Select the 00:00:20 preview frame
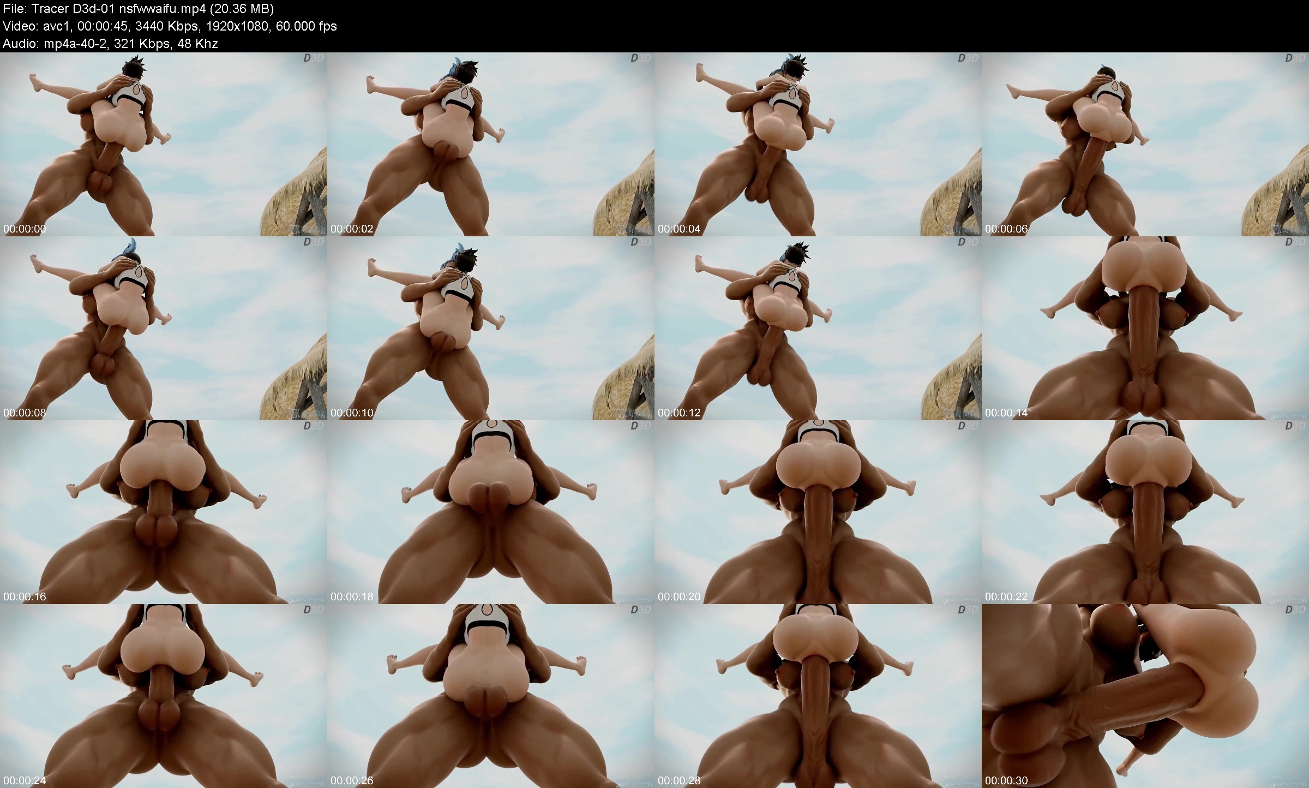The image size is (1309, 788). (818, 512)
